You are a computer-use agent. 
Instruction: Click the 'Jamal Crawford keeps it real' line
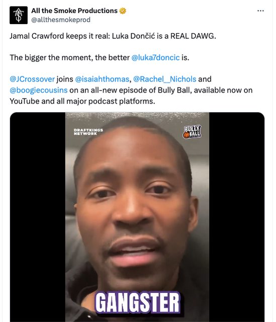click(x=113, y=36)
